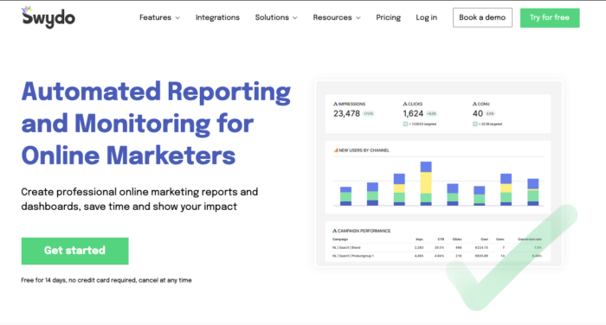
Task: Click the green percentage badge next to 23,478
Action: coord(368,113)
